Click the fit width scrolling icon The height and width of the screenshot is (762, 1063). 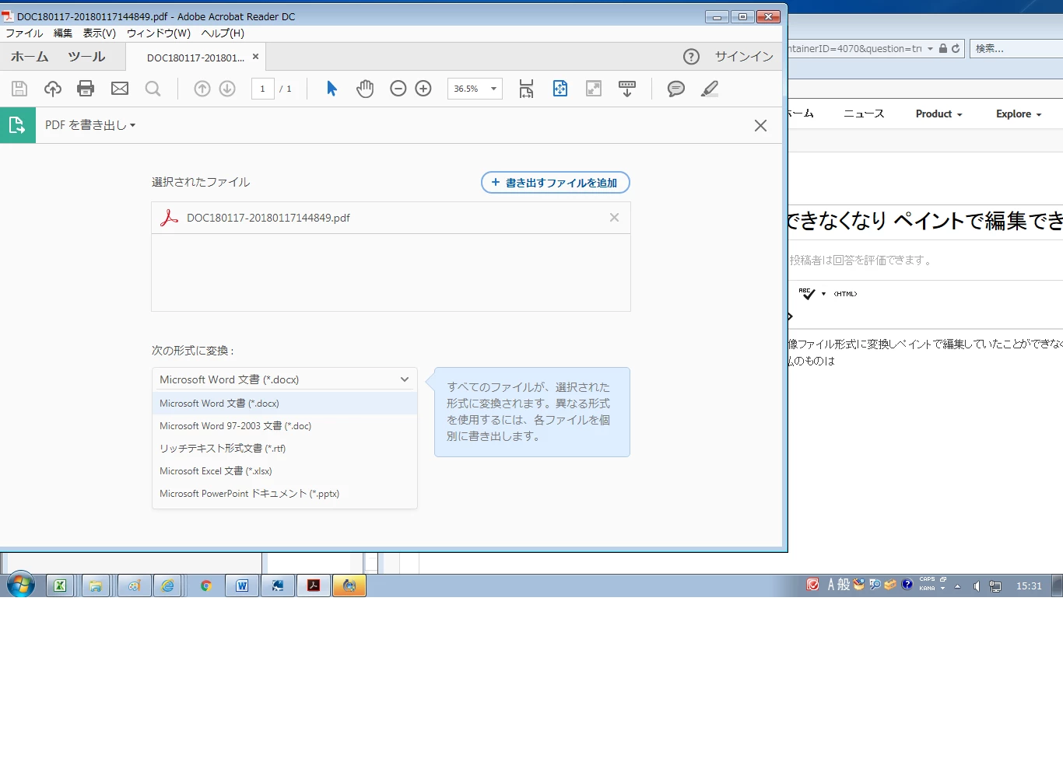527,89
